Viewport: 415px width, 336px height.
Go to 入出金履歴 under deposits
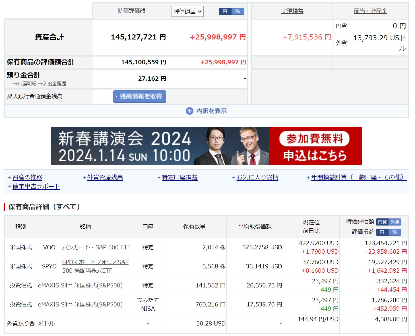(x=52, y=84)
